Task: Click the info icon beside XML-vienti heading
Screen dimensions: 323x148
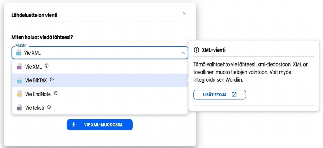Action: (x=197, y=50)
